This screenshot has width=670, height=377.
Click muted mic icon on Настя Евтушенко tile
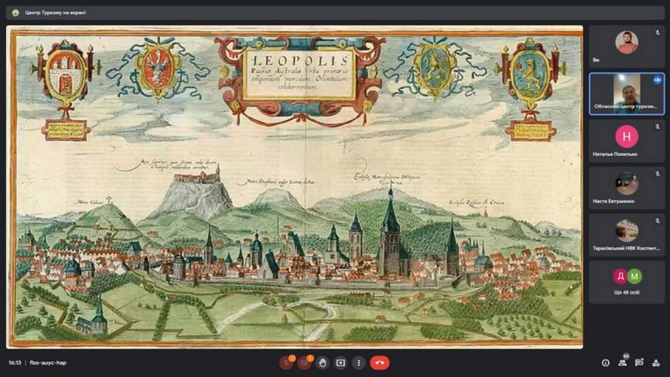coord(658,173)
